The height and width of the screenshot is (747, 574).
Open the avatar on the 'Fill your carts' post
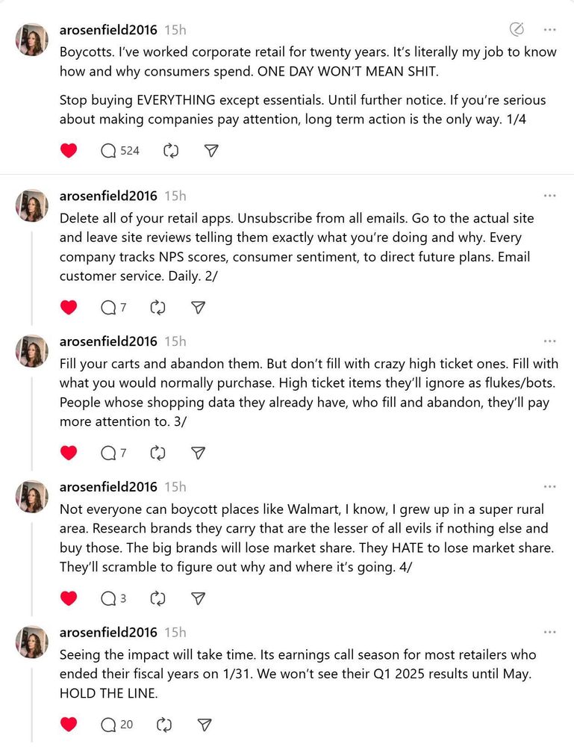pos(32,350)
